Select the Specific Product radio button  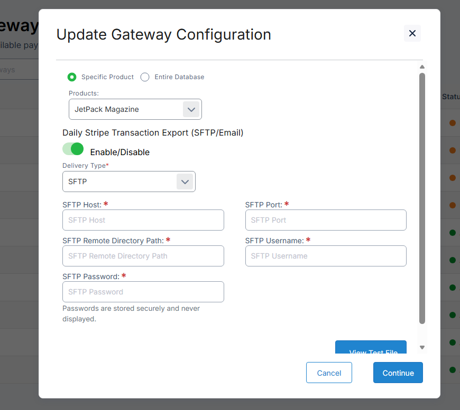tap(72, 77)
